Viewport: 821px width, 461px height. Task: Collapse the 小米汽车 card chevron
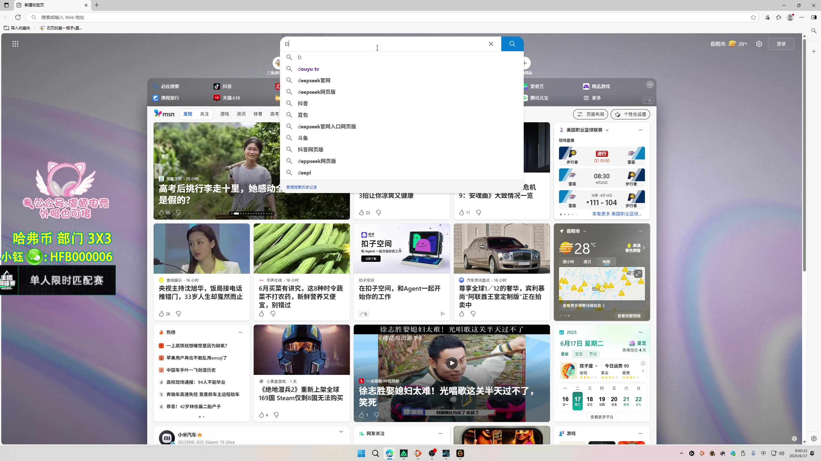coord(341,432)
